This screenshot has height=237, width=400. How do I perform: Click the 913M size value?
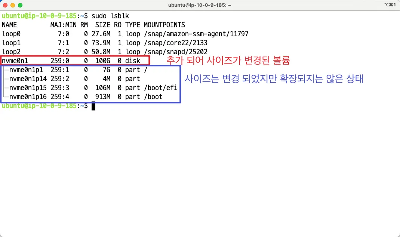tap(103, 97)
